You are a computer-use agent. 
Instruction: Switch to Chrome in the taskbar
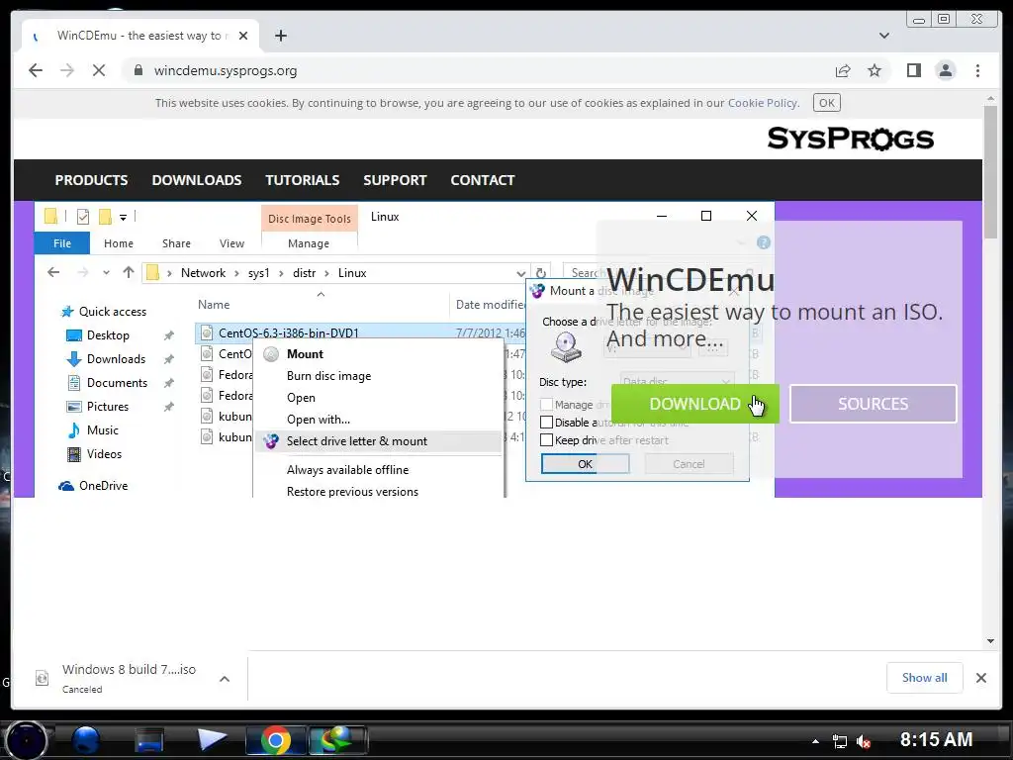276,740
